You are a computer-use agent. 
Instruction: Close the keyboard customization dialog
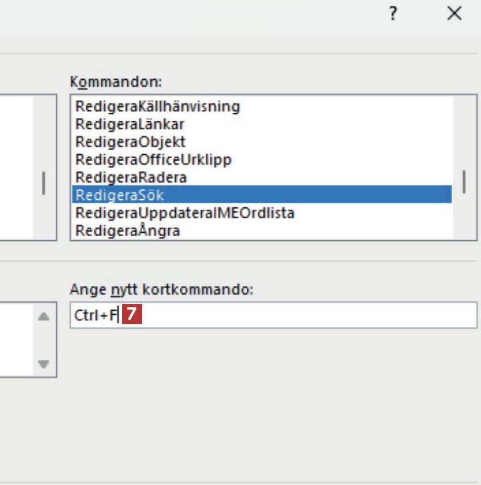pyautogui.click(x=454, y=14)
